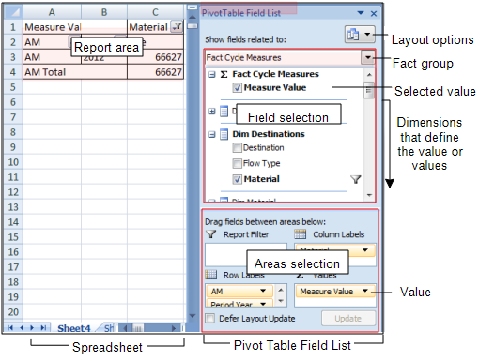Click the next sheet navigation arrow
494x361 pixels.
(x=32, y=327)
